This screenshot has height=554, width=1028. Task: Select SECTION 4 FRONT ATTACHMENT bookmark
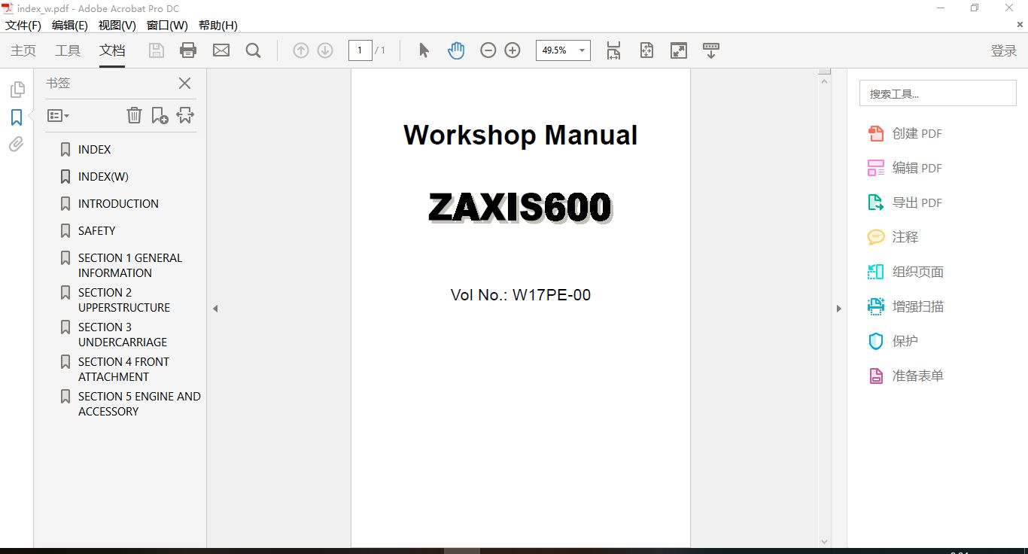tap(123, 369)
